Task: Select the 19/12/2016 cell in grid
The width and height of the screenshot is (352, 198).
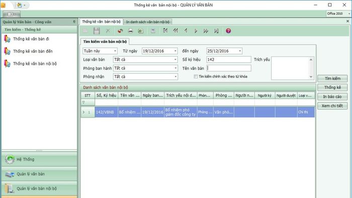Action: click(153, 112)
